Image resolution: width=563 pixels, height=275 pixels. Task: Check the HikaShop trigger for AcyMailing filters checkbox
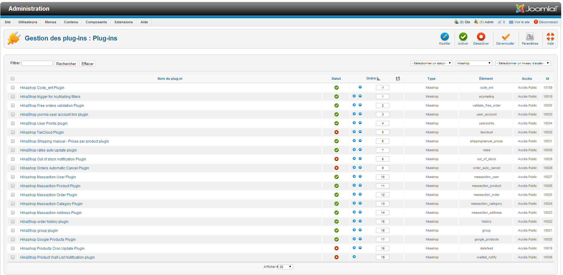click(x=13, y=96)
